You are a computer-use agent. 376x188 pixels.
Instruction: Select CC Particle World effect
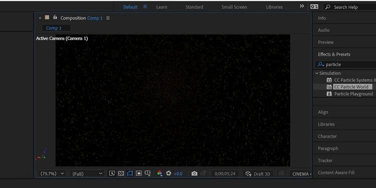[351, 87]
